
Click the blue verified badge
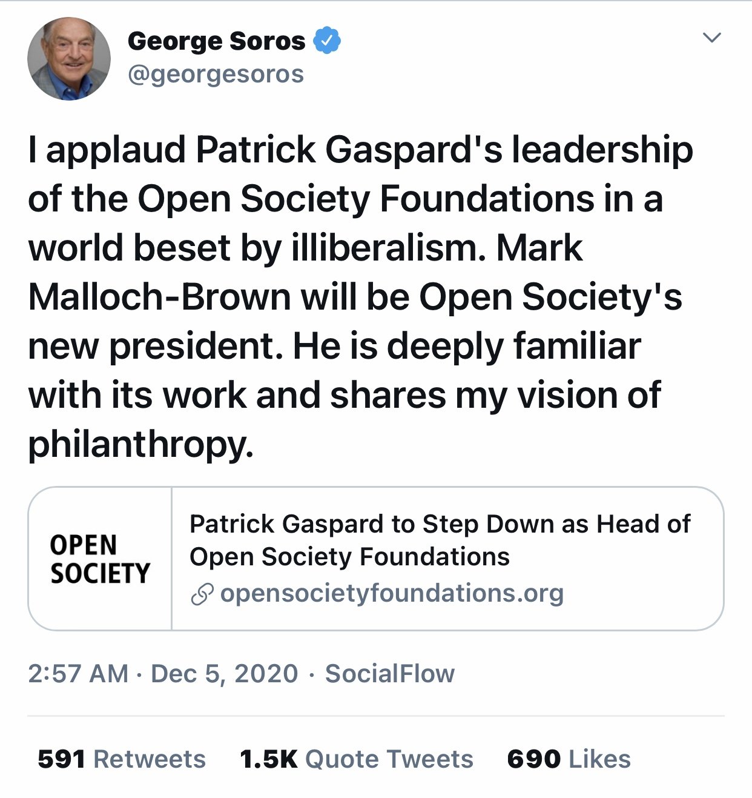(x=327, y=41)
